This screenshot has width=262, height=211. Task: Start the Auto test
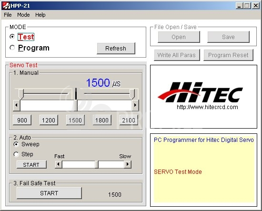31,165
